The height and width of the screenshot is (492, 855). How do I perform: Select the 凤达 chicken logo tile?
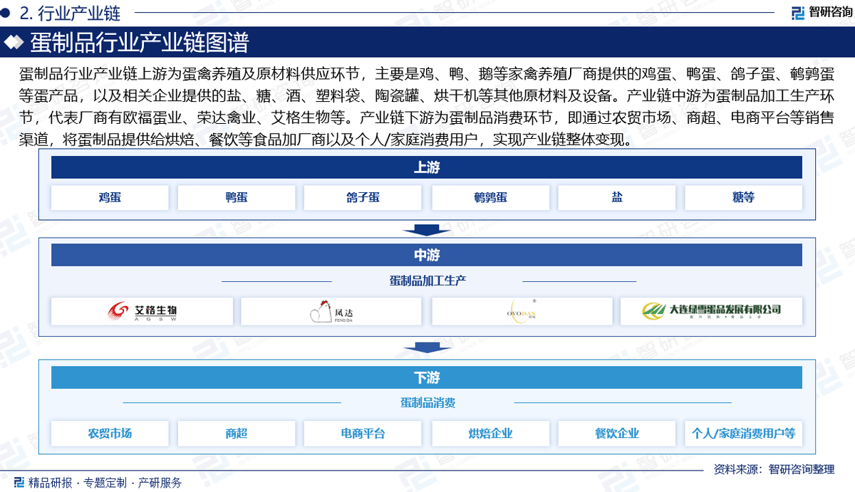tap(331, 311)
